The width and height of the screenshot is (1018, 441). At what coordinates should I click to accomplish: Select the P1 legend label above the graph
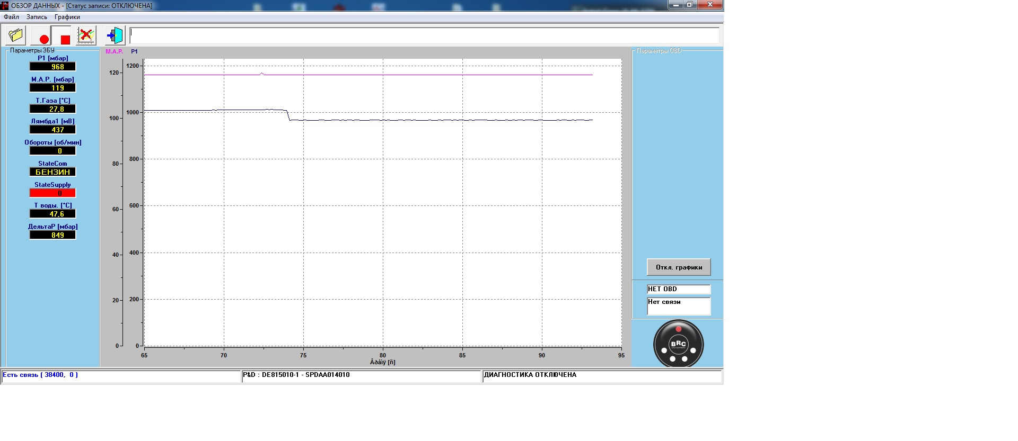pyautogui.click(x=134, y=51)
